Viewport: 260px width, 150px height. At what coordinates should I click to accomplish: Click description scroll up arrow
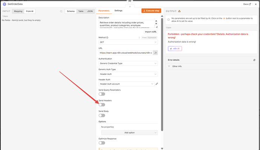156,21
